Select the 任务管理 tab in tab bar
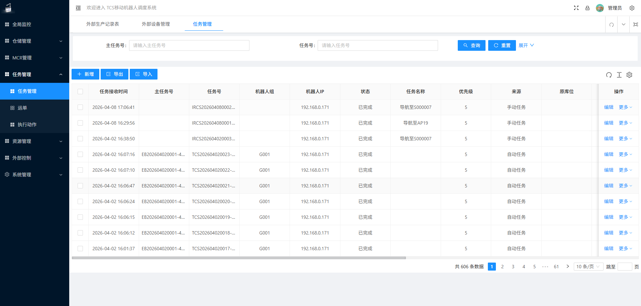 point(202,24)
